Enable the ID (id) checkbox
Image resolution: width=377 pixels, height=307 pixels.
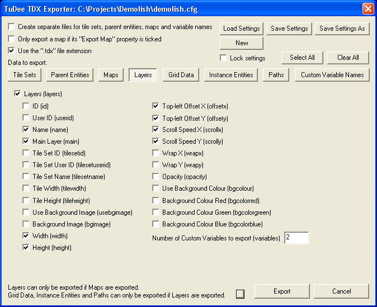click(26, 106)
